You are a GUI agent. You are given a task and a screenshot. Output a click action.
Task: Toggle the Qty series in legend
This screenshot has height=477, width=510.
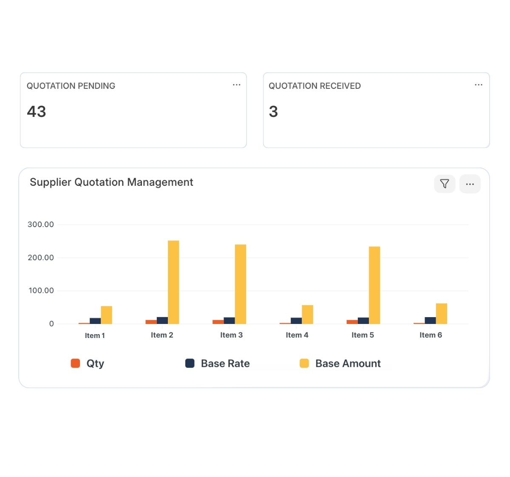point(95,363)
